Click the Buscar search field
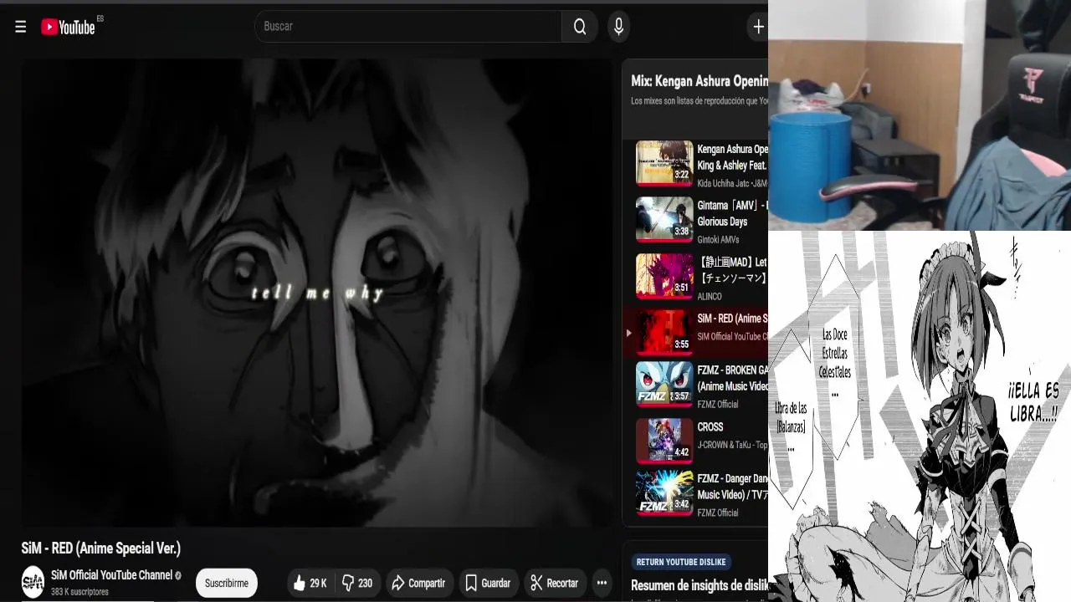This screenshot has height=602, width=1071. pyautogui.click(x=408, y=27)
